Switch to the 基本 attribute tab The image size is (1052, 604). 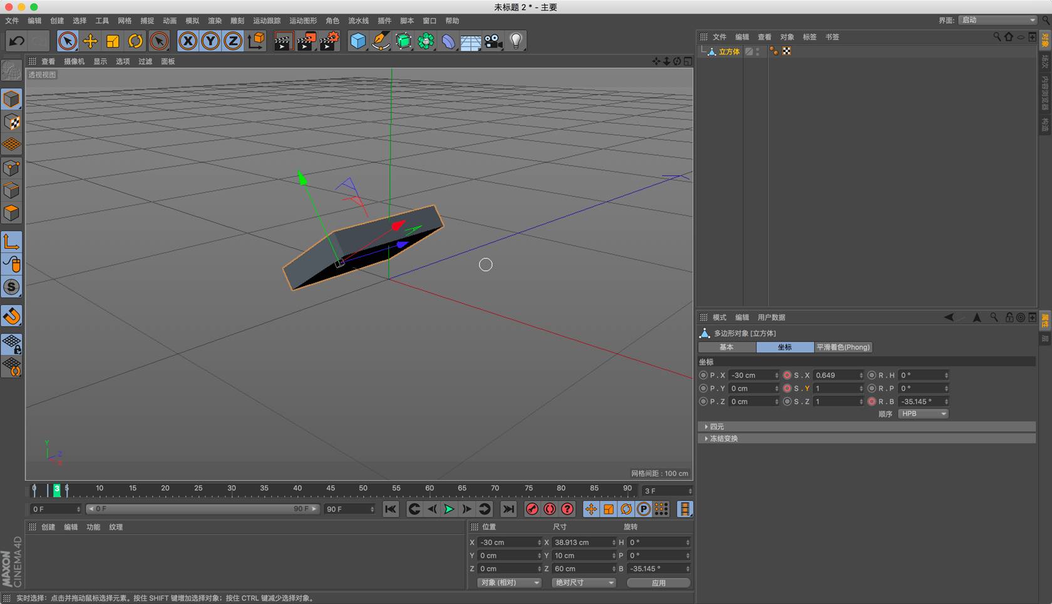click(x=726, y=347)
